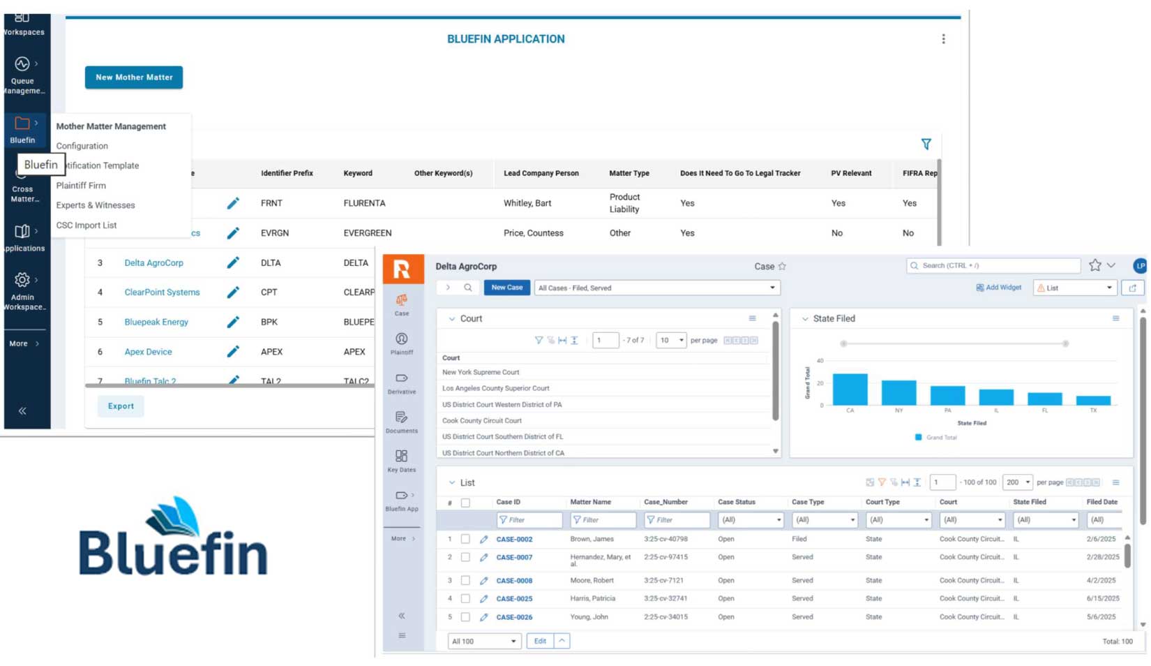
Task: Collapse the dark left sidebar with double-chevron
Action: pyautogui.click(x=22, y=411)
